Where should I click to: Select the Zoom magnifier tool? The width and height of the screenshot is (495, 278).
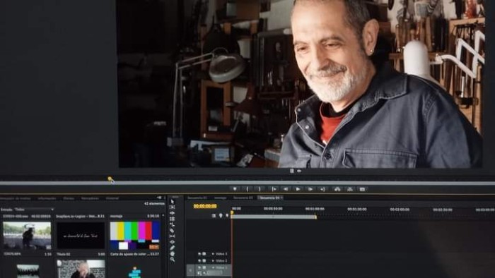pyautogui.click(x=172, y=260)
